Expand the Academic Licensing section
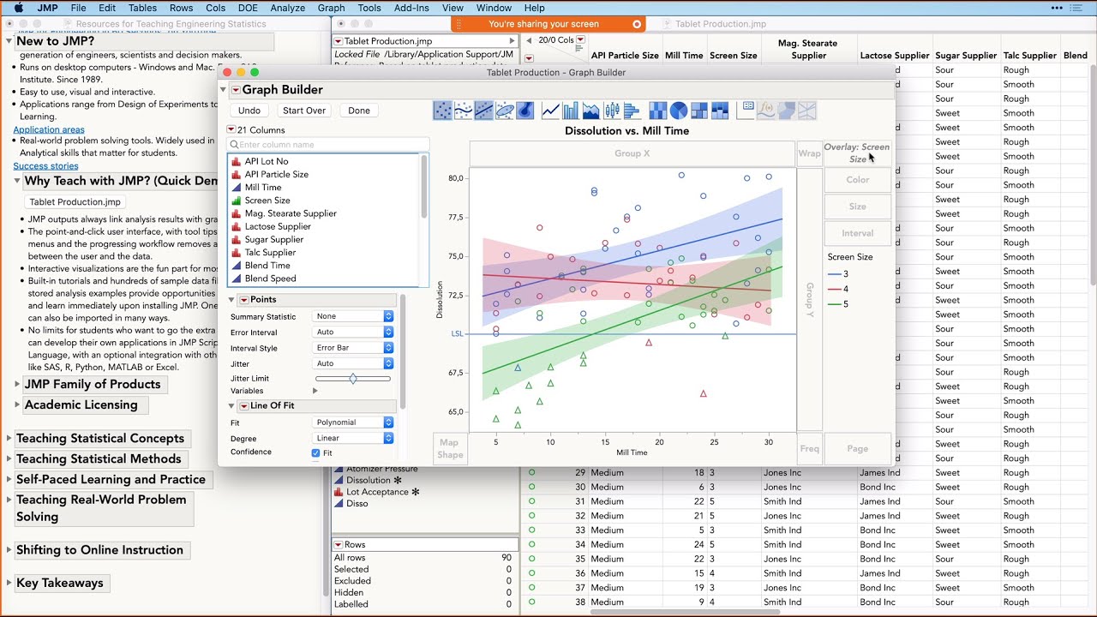This screenshot has width=1097, height=617. coord(17,404)
